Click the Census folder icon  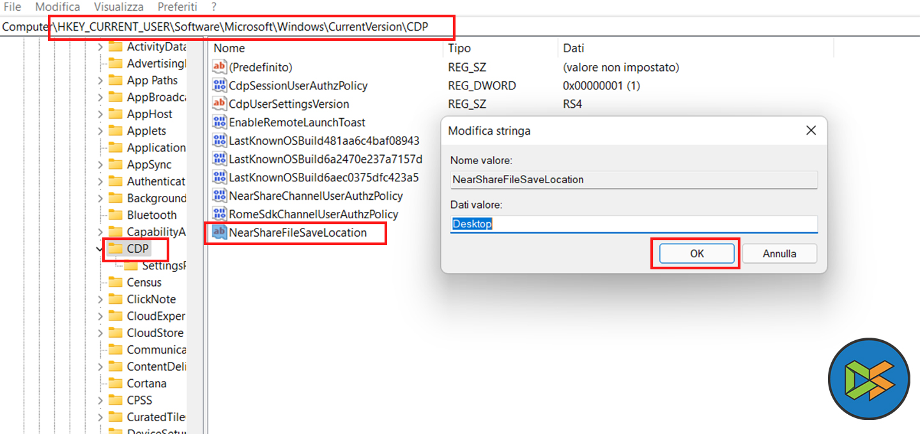[x=116, y=283]
